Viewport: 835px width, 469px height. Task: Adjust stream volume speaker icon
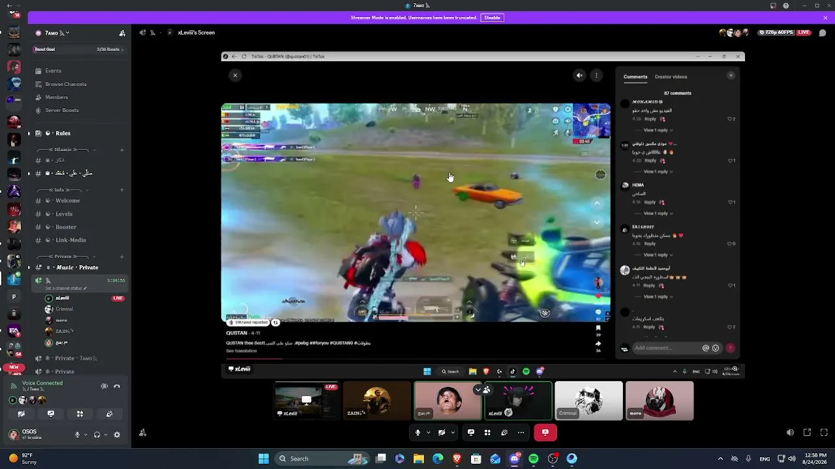coord(790,433)
